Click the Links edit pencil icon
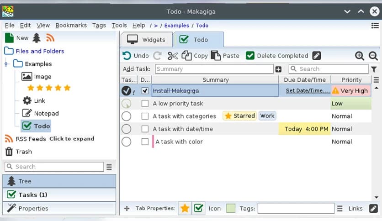Image resolution: width=382 pixels, height=221 pixels. pyautogui.click(x=373, y=208)
